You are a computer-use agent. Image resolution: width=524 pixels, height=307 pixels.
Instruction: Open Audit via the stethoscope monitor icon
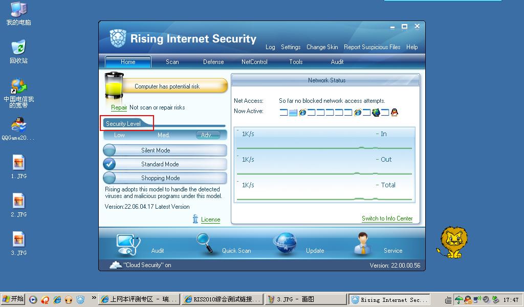coord(128,244)
